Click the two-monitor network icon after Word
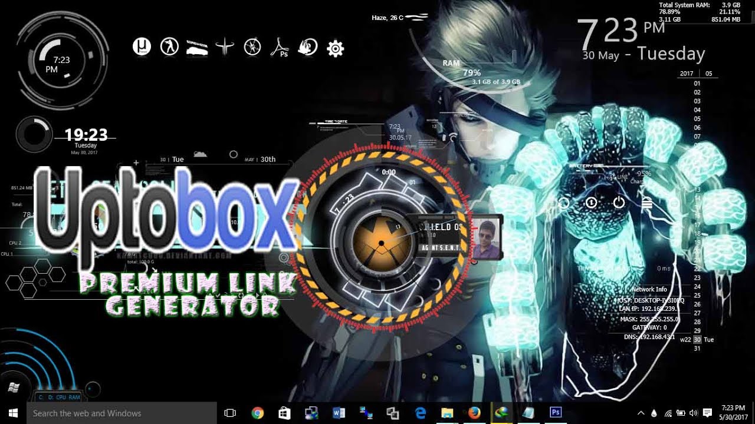Screen dimensions: 755x424 (x=366, y=413)
